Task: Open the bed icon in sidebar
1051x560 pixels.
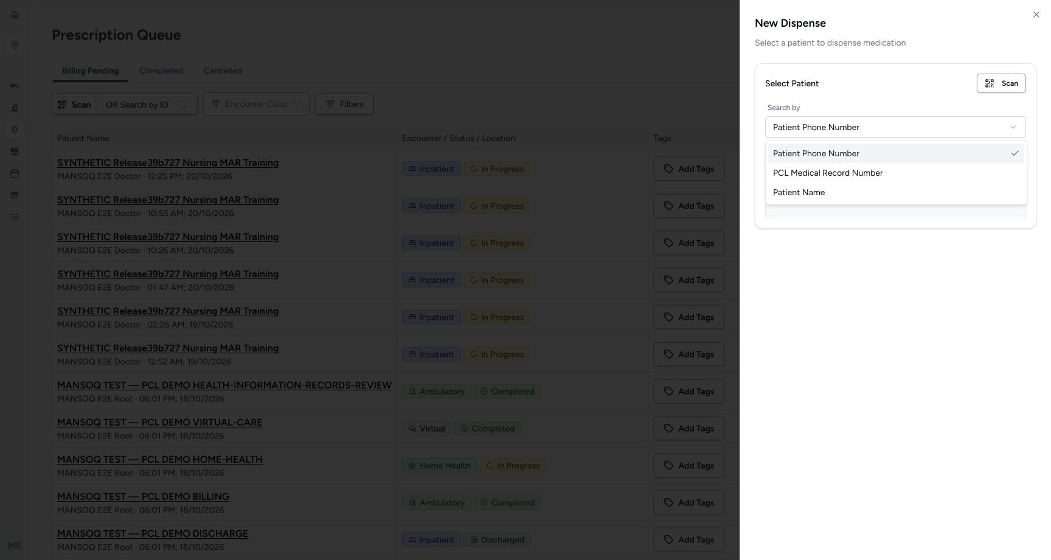Action: [15, 86]
